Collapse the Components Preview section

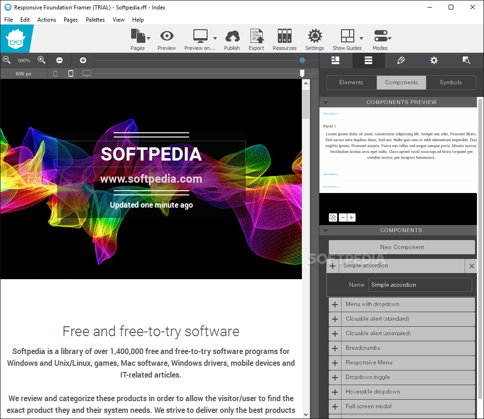(325, 102)
